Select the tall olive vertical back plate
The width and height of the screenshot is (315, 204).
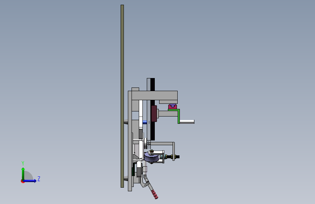(122, 96)
